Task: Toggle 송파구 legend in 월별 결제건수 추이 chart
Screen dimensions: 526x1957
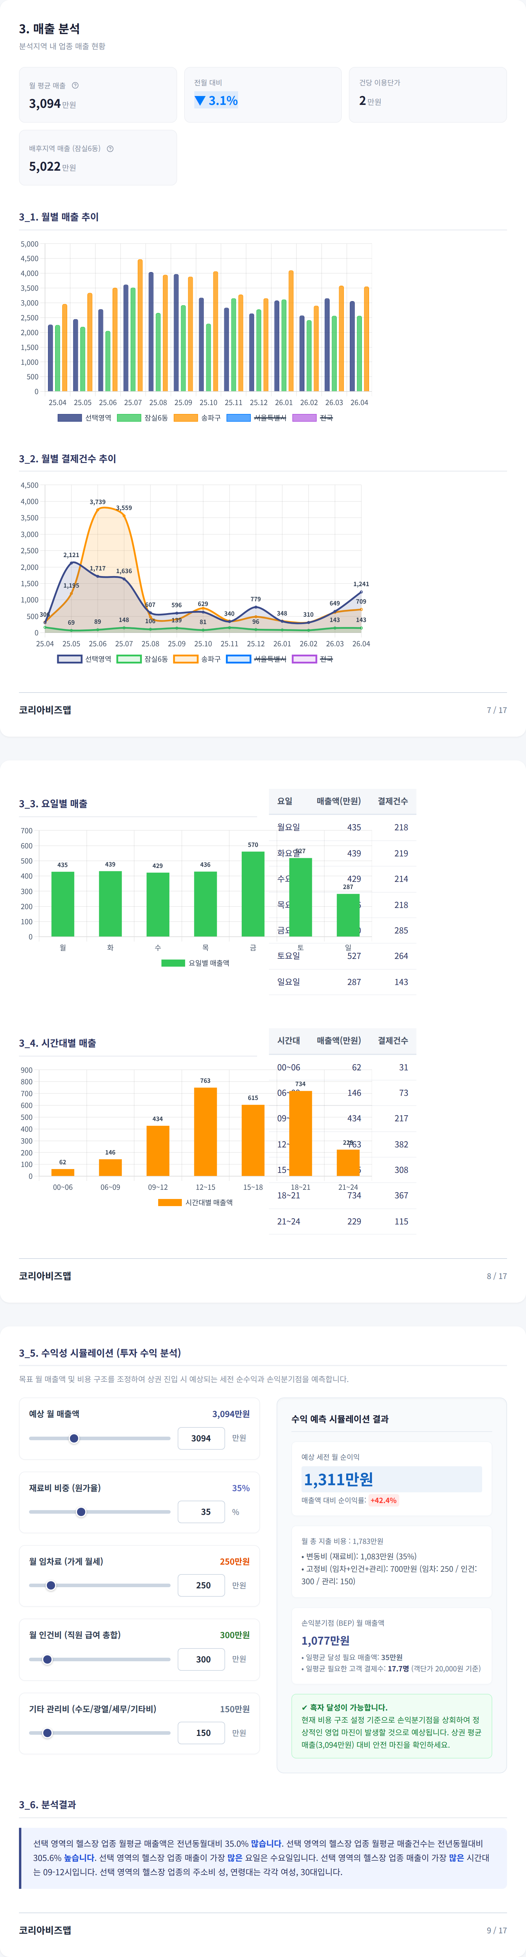Action: click(197, 659)
